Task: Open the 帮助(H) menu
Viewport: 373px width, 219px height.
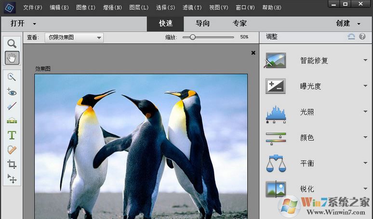Action: tap(272, 8)
